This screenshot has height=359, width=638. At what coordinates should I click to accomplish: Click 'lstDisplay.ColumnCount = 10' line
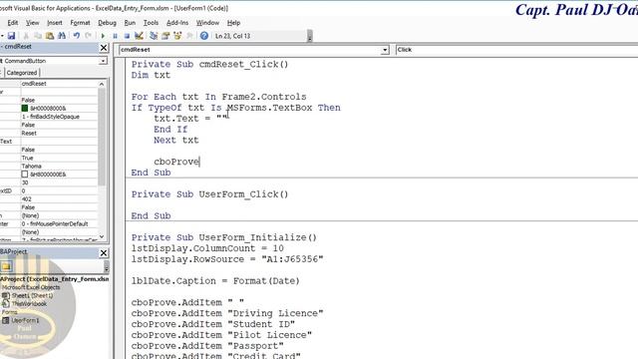[207, 248]
